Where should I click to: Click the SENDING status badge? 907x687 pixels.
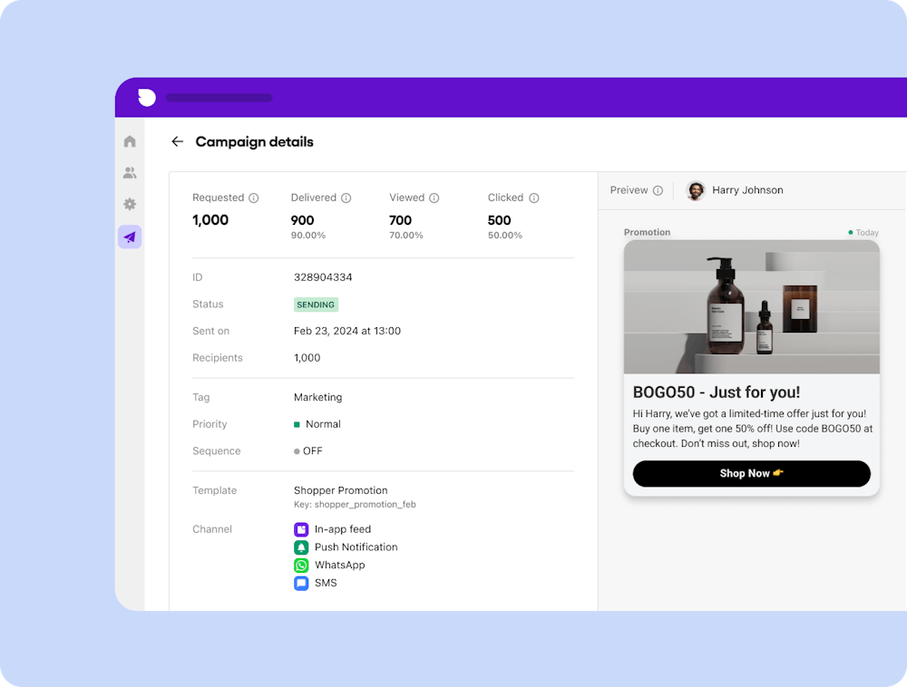(x=316, y=305)
